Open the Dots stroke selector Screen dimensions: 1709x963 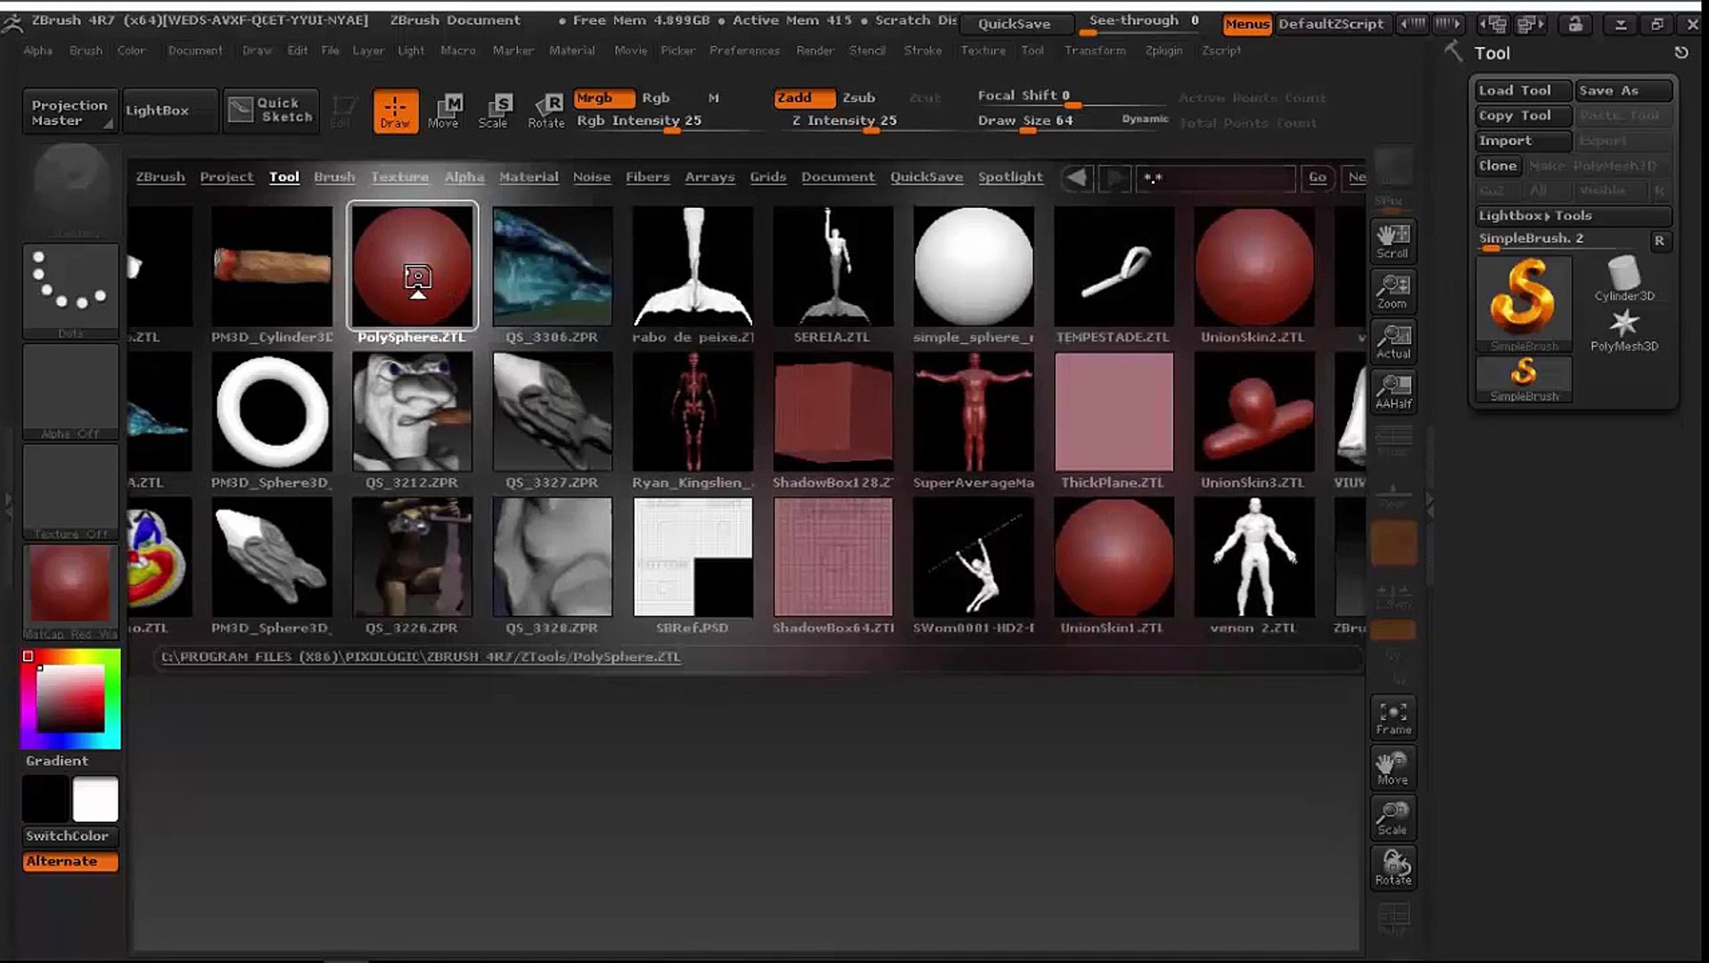pyautogui.click(x=70, y=291)
